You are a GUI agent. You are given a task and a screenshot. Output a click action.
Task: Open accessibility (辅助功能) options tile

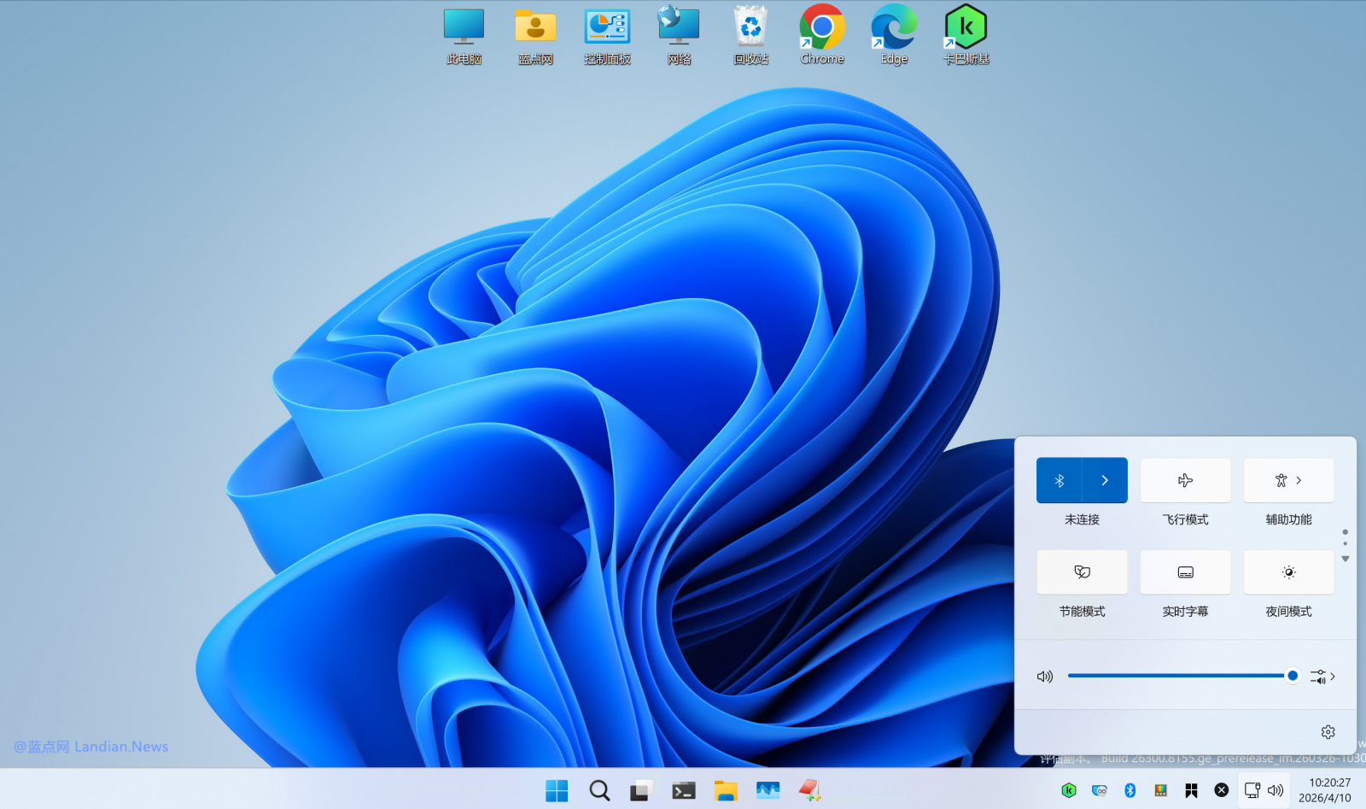(1288, 481)
